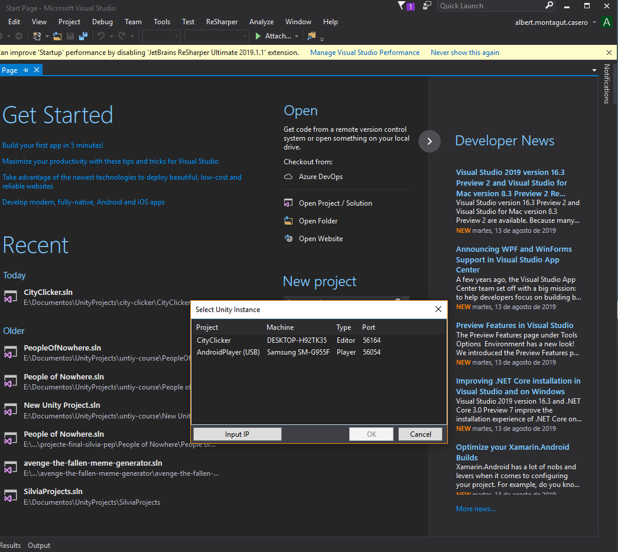Click the New Unity Project.sln solution icon
Image resolution: width=618 pixels, height=552 pixels.
pos(11,410)
